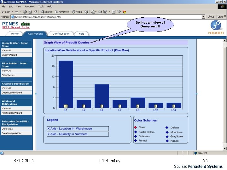Viewport: 227px width, 170px height.
Task: Click the L1 bar in chart
Action: (x=66, y=84)
